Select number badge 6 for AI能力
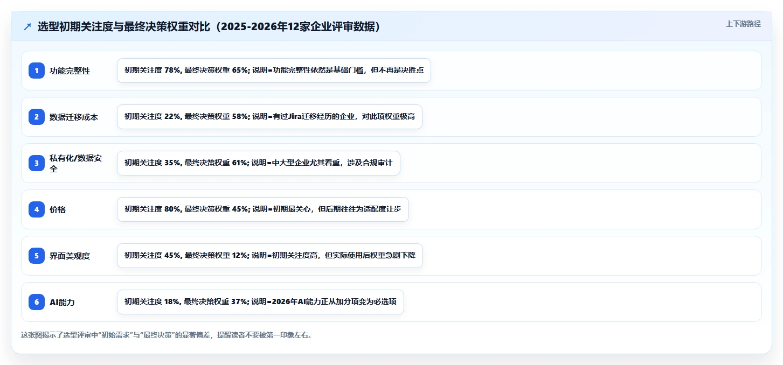 [x=37, y=302]
